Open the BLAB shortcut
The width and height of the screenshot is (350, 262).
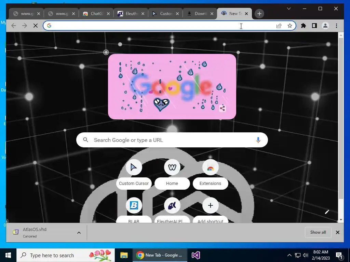click(134, 210)
